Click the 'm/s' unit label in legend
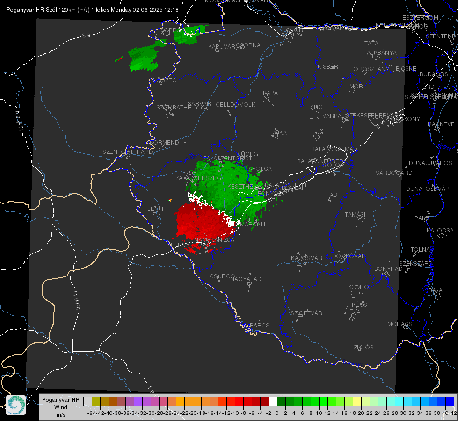The width and height of the screenshot is (458, 421). pyautogui.click(x=61, y=415)
